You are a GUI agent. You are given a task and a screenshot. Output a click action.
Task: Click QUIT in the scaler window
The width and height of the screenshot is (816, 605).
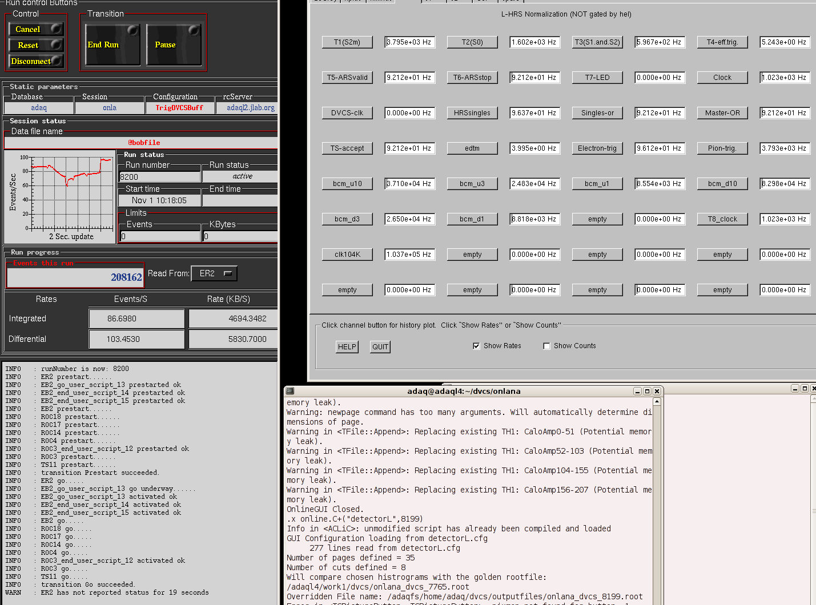(380, 346)
